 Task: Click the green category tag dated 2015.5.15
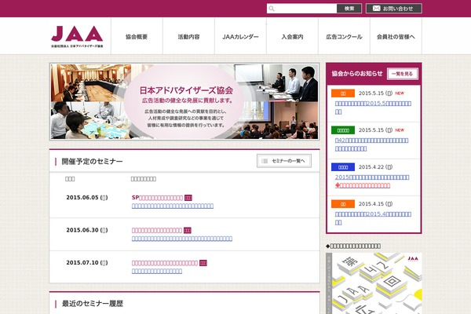(343, 130)
